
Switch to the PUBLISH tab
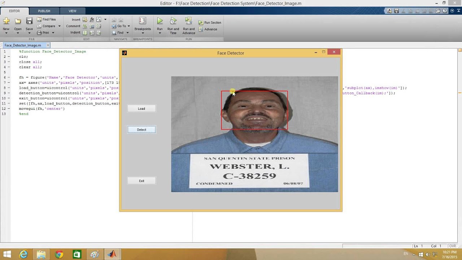[44, 11]
